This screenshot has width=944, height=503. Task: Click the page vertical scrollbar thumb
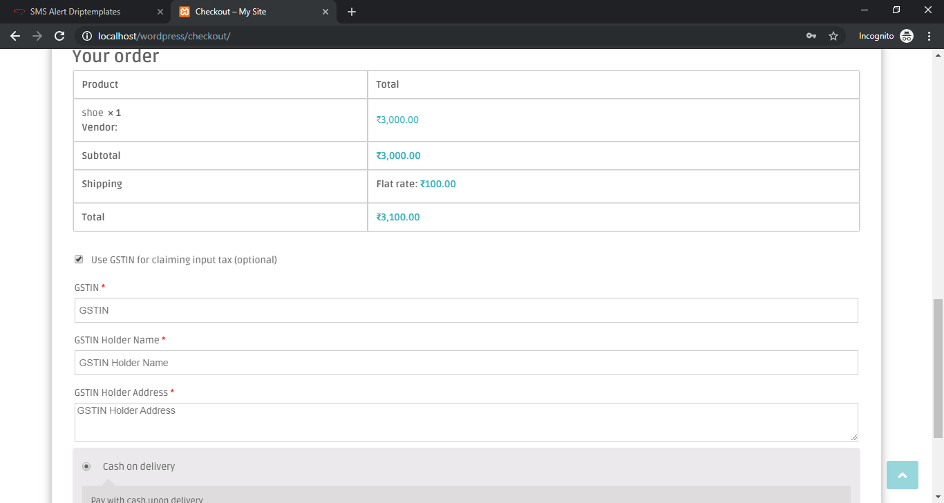coord(938,368)
